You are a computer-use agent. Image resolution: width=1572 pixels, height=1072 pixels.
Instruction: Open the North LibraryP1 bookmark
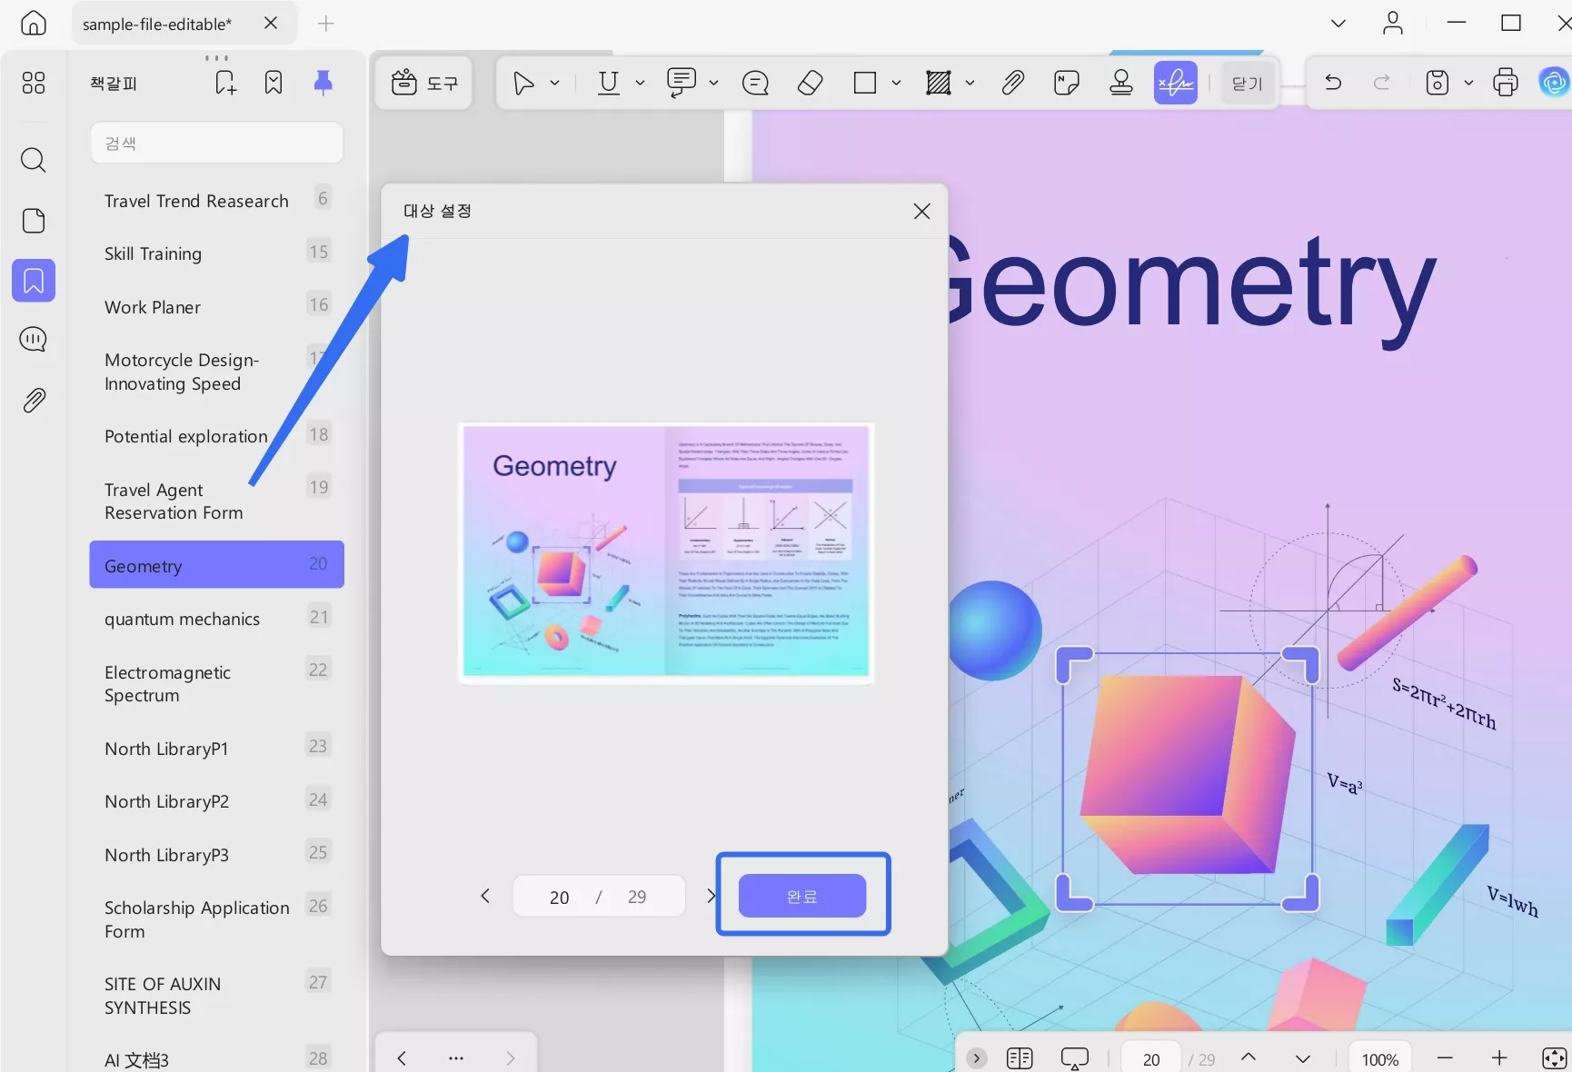pos(216,749)
